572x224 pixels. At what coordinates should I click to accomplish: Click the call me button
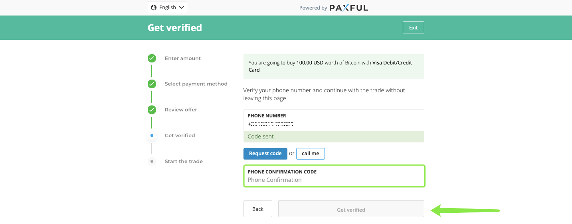pos(310,154)
